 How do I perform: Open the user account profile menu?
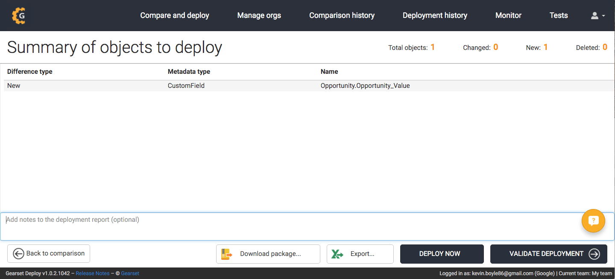pyautogui.click(x=597, y=16)
